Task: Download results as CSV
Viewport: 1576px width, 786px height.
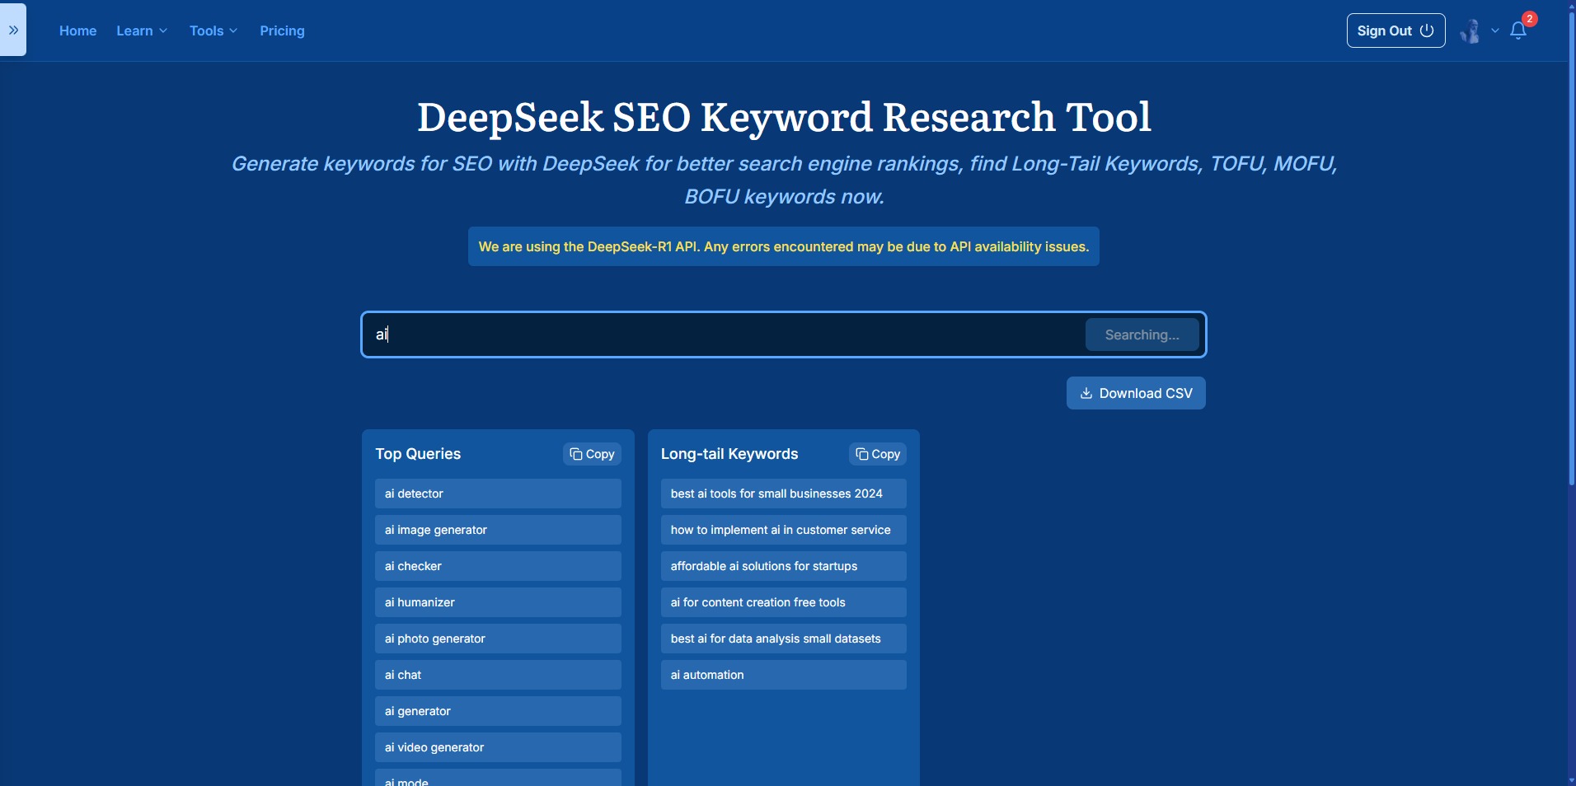Action: 1136,393
